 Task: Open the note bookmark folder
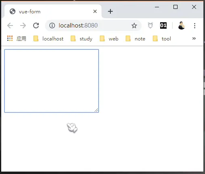click(135, 39)
